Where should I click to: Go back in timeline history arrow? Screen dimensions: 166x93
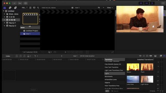click(62, 56)
